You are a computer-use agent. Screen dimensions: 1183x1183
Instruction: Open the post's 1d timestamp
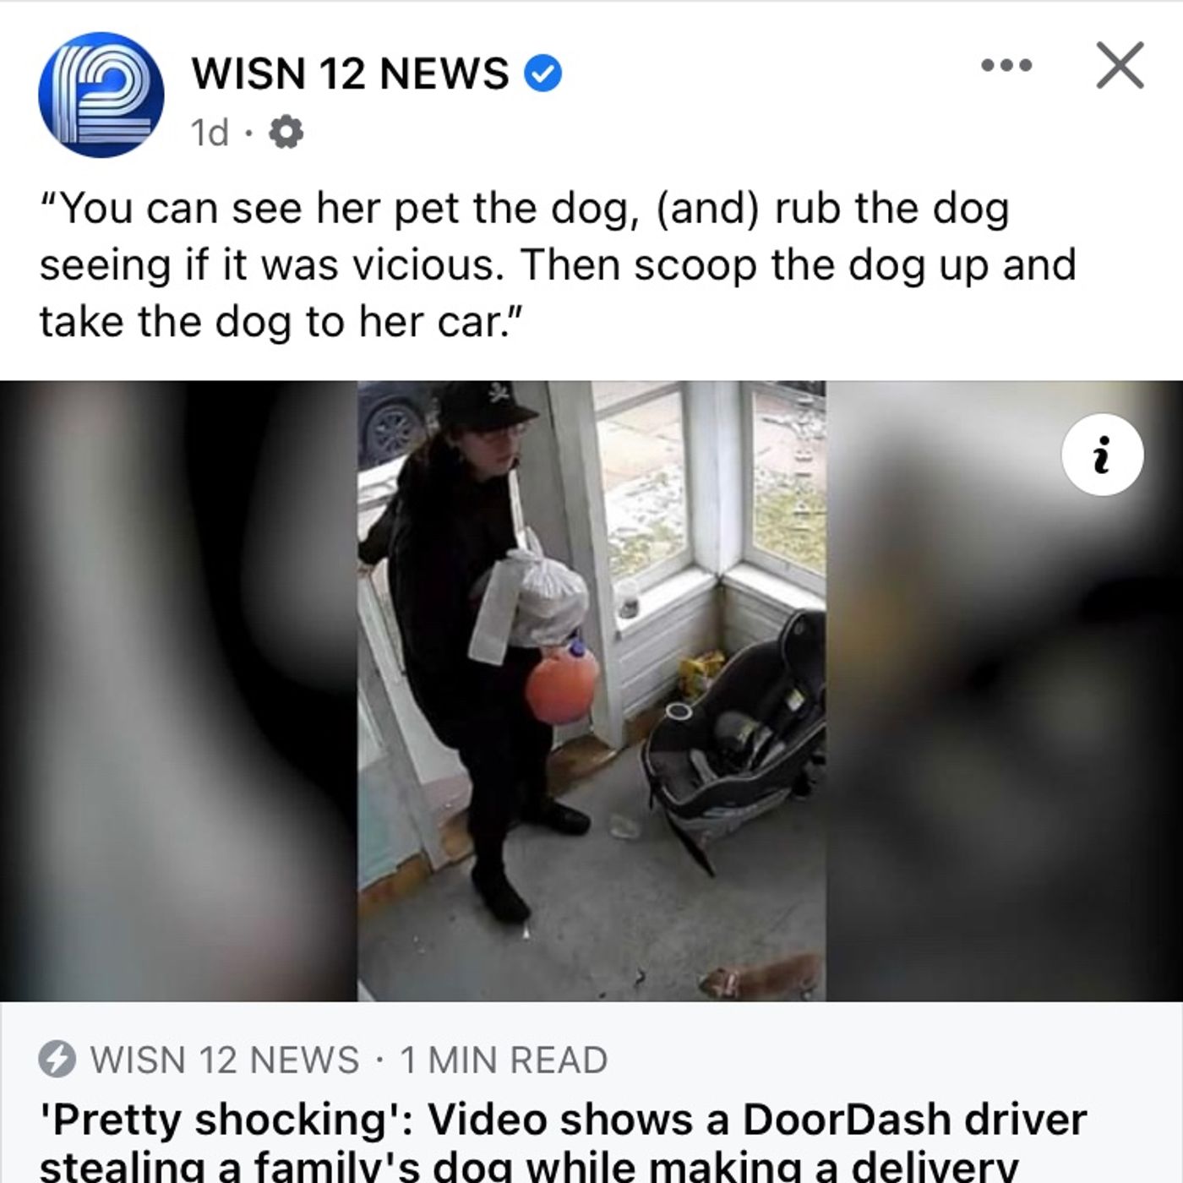point(210,133)
